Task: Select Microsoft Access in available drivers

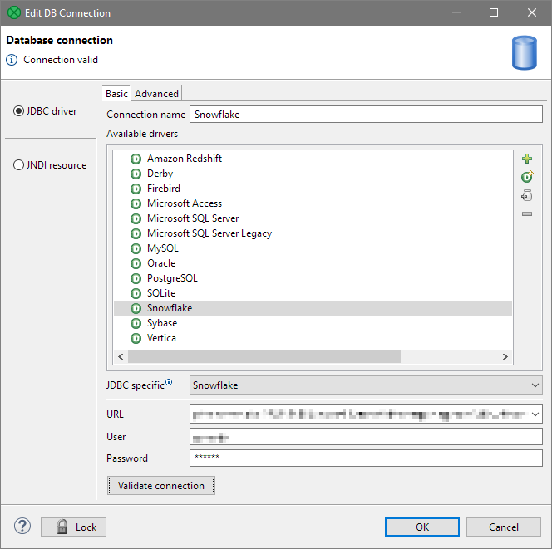Action: point(184,203)
